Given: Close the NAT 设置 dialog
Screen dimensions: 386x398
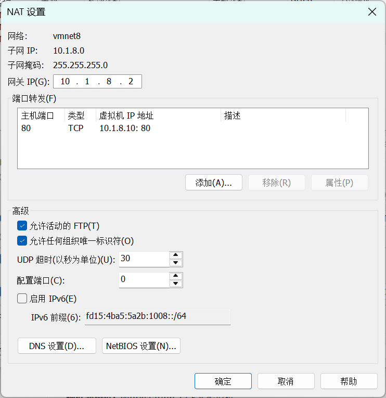Looking at the screenshot, I should [x=372, y=12].
